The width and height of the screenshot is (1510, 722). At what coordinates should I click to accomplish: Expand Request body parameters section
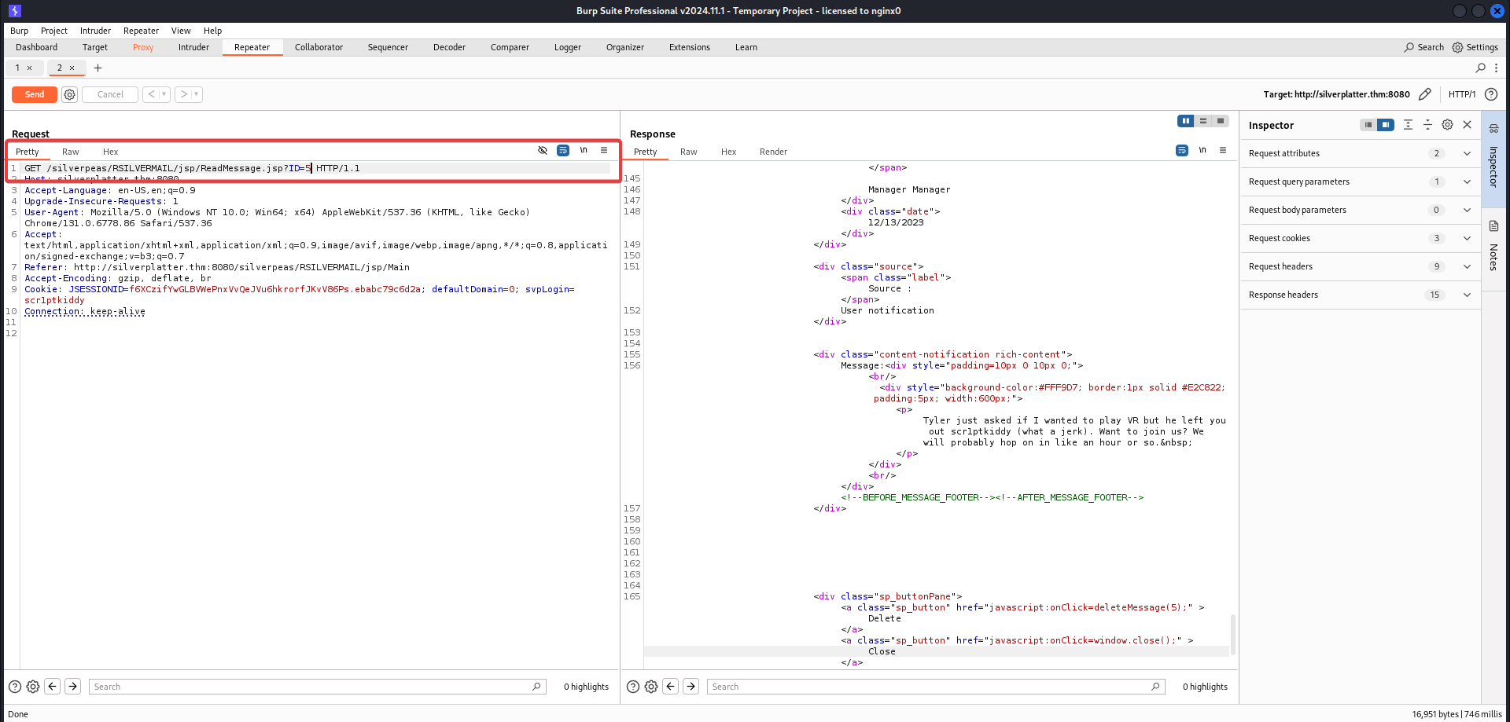(x=1360, y=210)
